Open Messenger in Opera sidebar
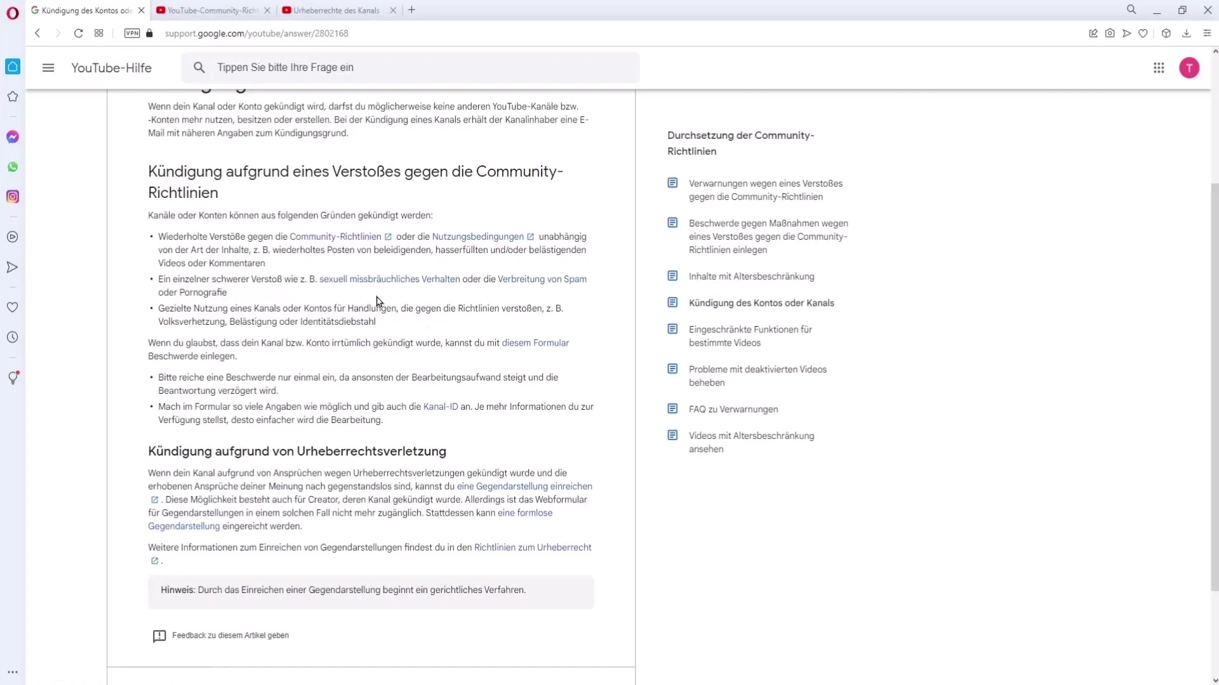Viewport: 1219px width, 685px height. [13, 137]
